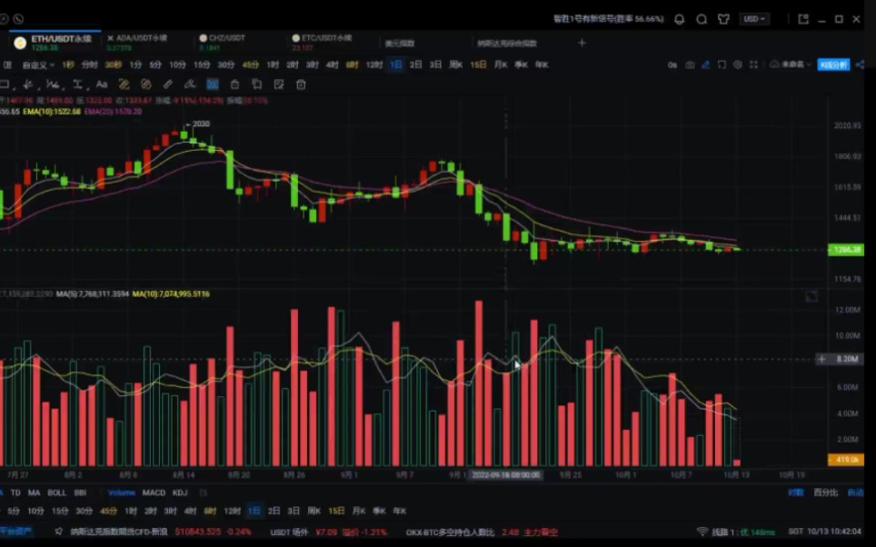Click the screenshot camera icon
Image resolution: width=876 pixels, height=547 pixels.
(690, 65)
